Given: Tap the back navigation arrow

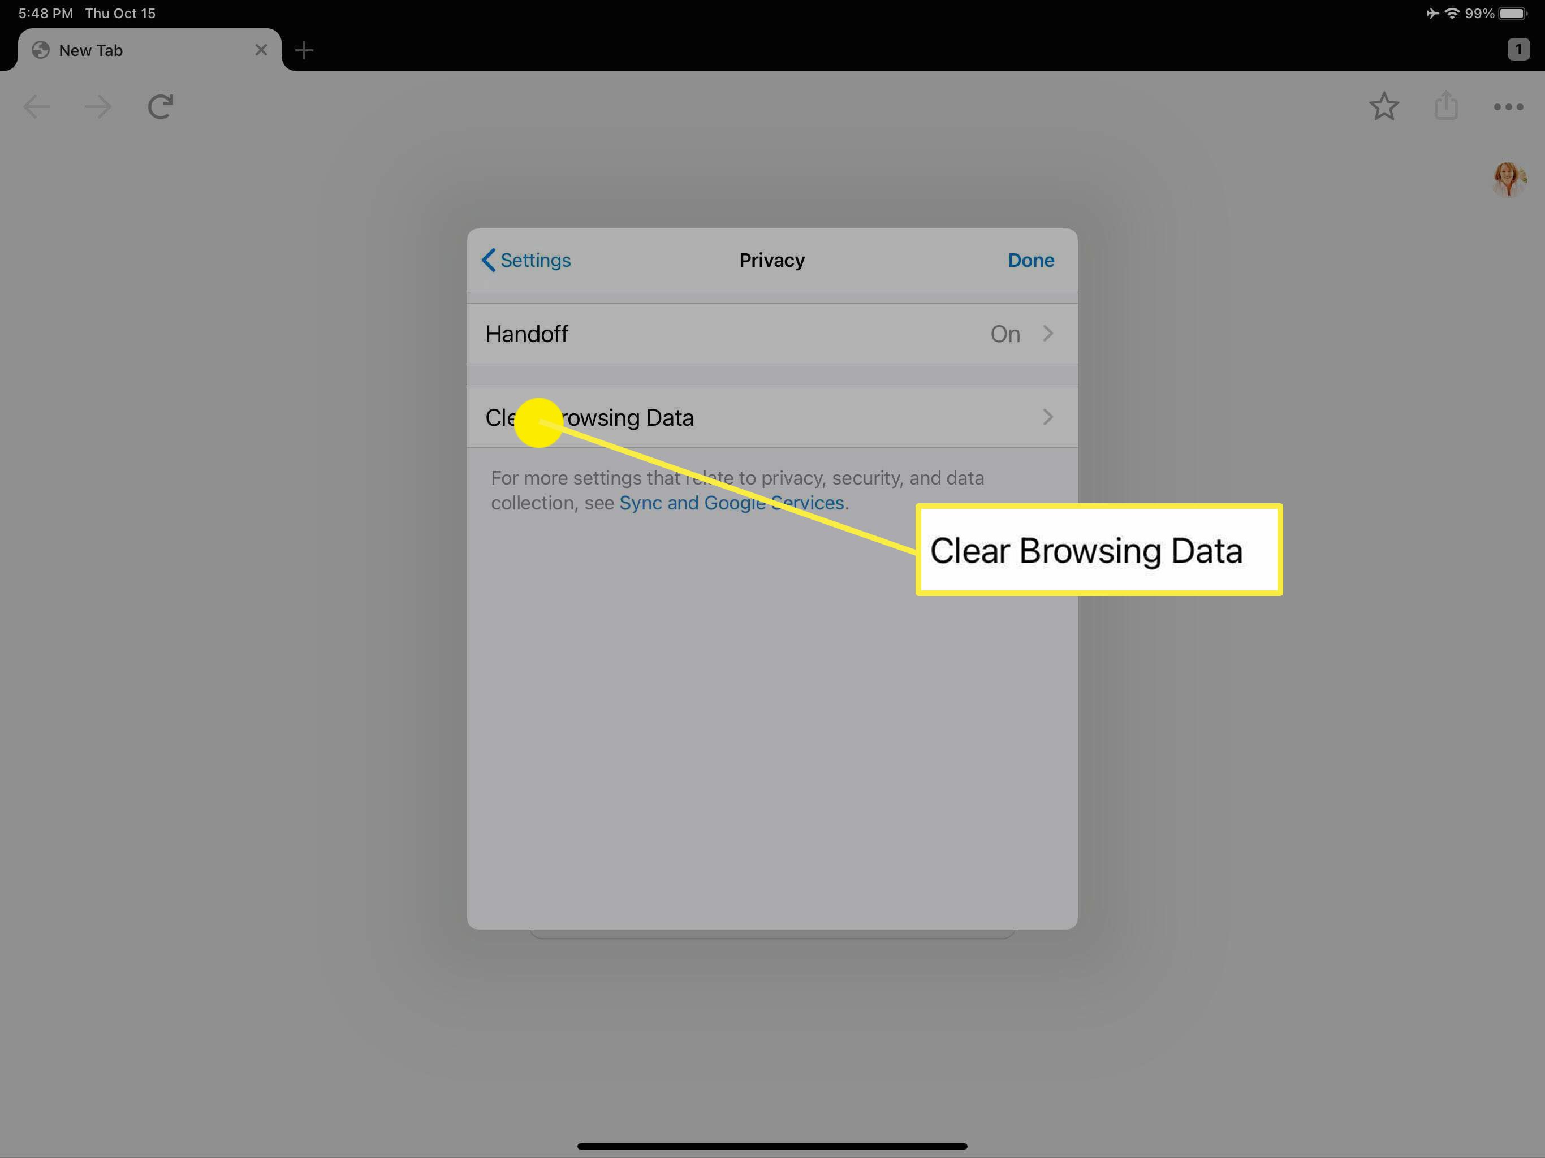Looking at the screenshot, I should 488,260.
